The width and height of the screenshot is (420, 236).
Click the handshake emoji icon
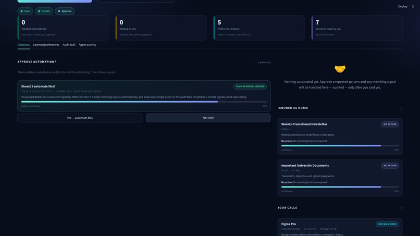[x=340, y=69]
